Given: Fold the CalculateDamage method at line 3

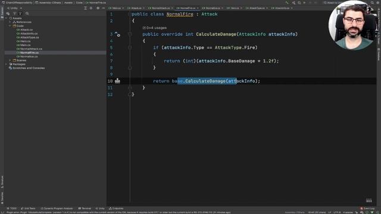Looking at the screenshot, I should (x=130, y=34).
